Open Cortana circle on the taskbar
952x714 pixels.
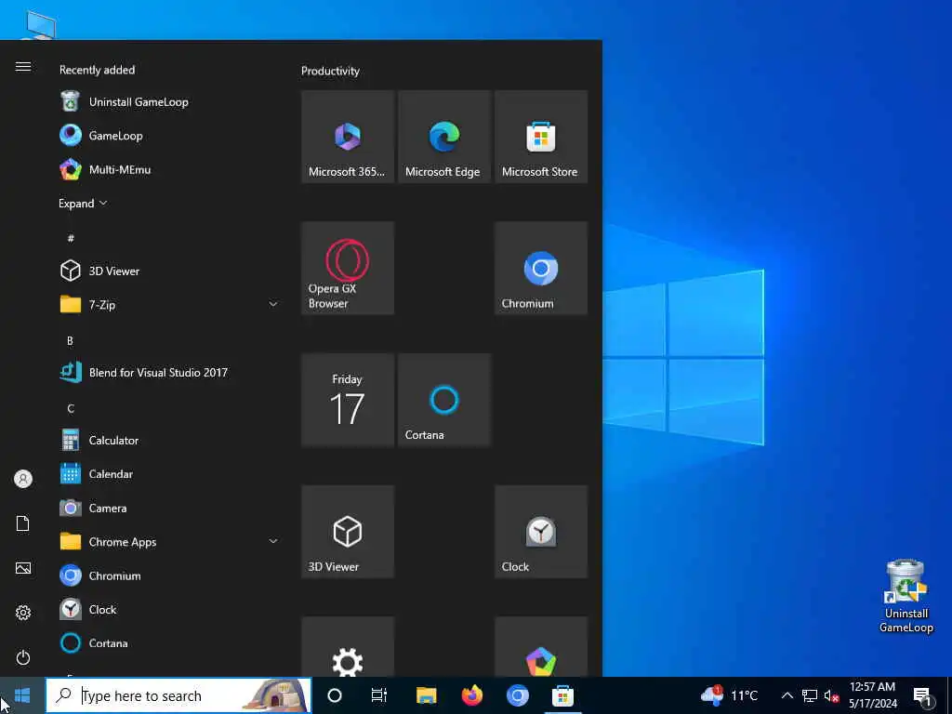point(335,695)
